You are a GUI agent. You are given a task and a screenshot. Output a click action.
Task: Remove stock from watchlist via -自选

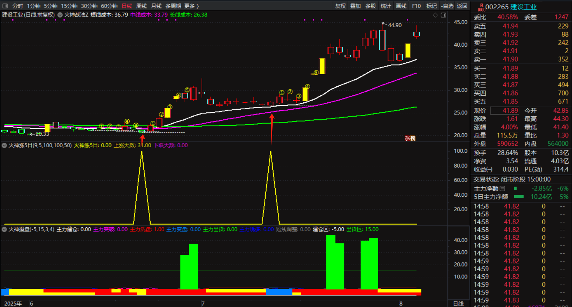point(447,6)
